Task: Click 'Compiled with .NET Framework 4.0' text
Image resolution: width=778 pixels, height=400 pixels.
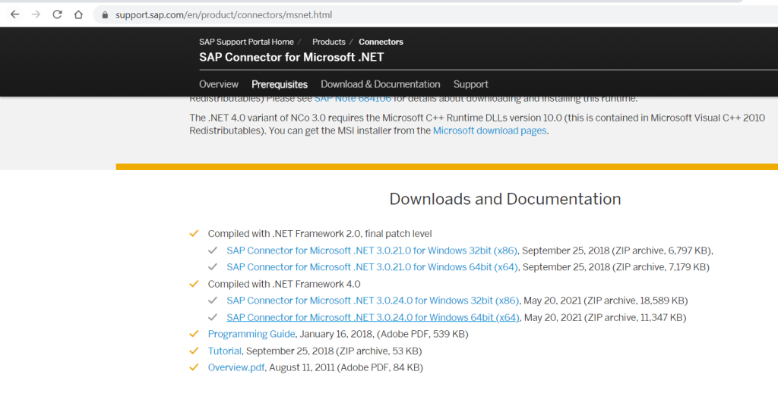Action: pyautogui.click(x=284, y=284)
